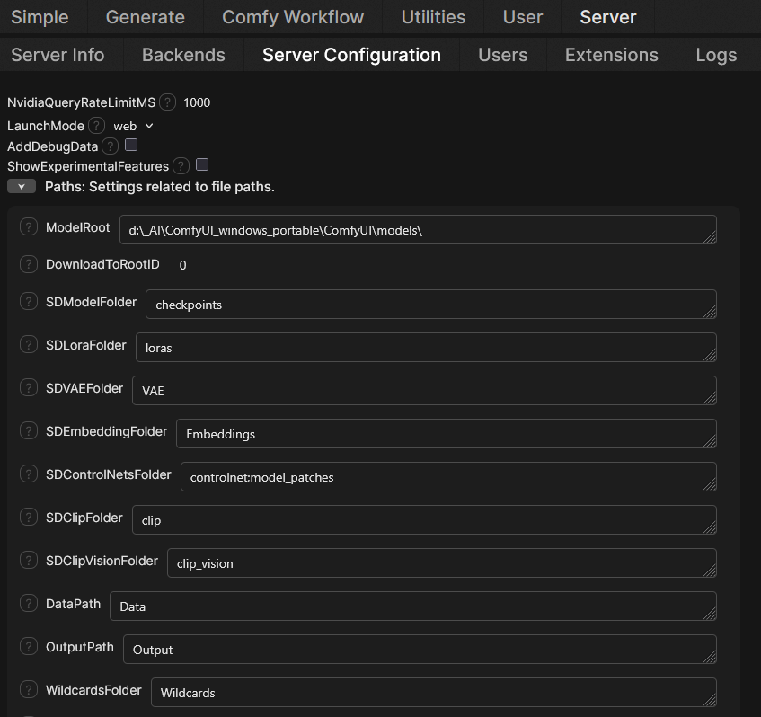
Task: Open the Extensions tab
Action: coord(611,55)
